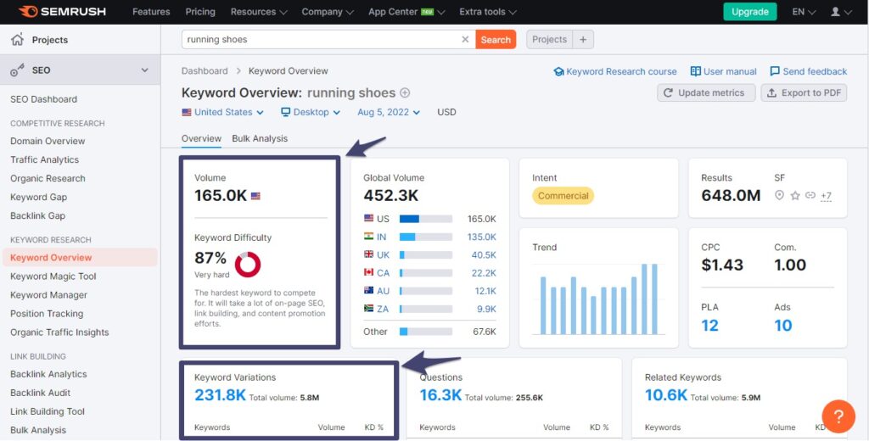This screenshot has height=441, width=869.
Task: Click the AU volume 12.1K link
Action: [485, 291]
